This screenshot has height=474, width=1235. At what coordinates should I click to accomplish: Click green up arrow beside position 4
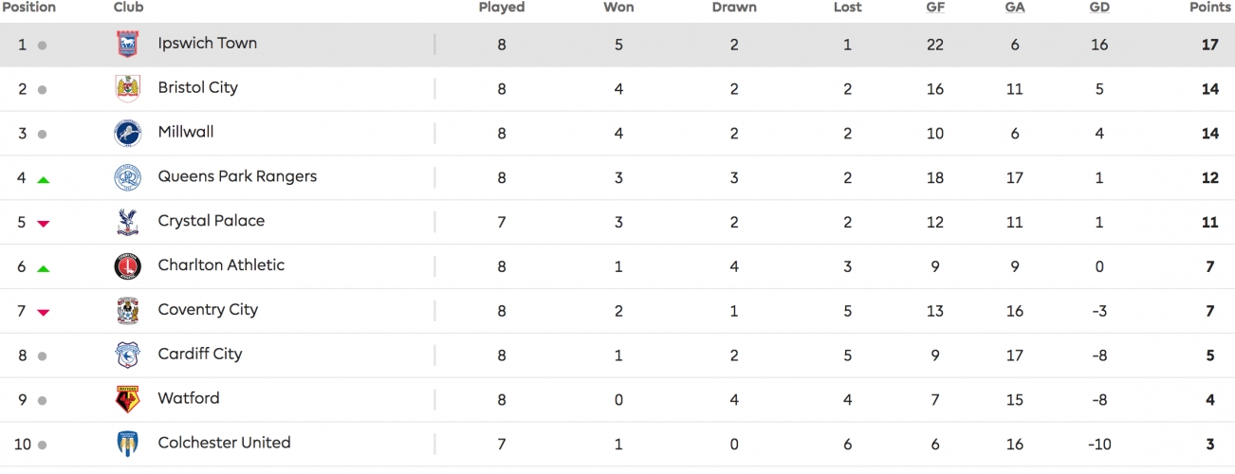click(43, 179)
